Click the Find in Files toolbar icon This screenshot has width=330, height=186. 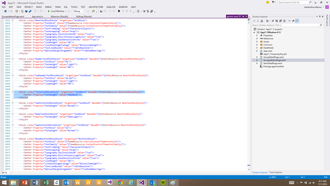pyautogui.click(x=93, y=11)
